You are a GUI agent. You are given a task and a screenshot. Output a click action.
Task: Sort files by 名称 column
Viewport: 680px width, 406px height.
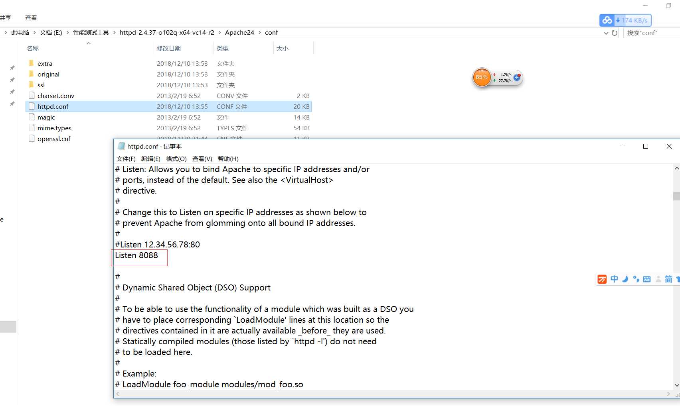[x=33, y=48]
